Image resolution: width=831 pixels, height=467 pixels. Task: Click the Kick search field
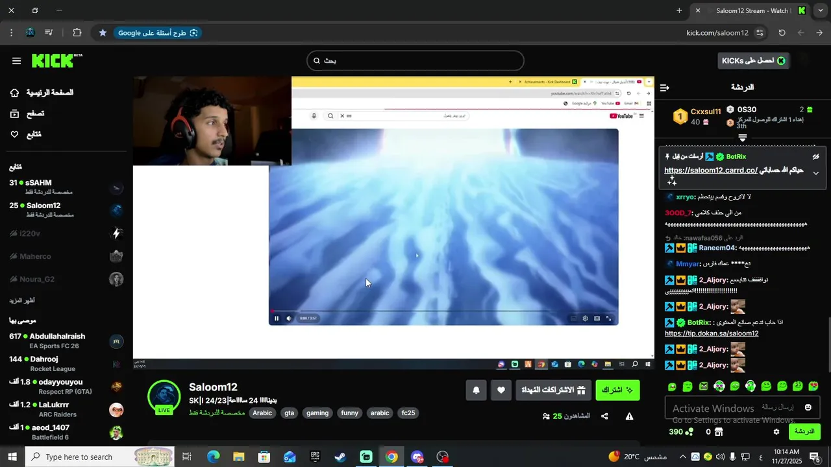click(x=415, y=61)
